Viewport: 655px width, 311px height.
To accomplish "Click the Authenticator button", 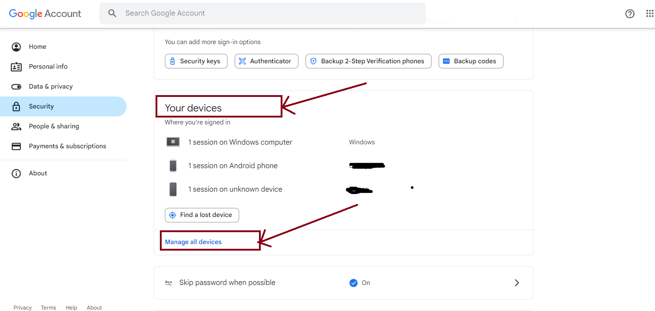I will [x=266, y=61].
